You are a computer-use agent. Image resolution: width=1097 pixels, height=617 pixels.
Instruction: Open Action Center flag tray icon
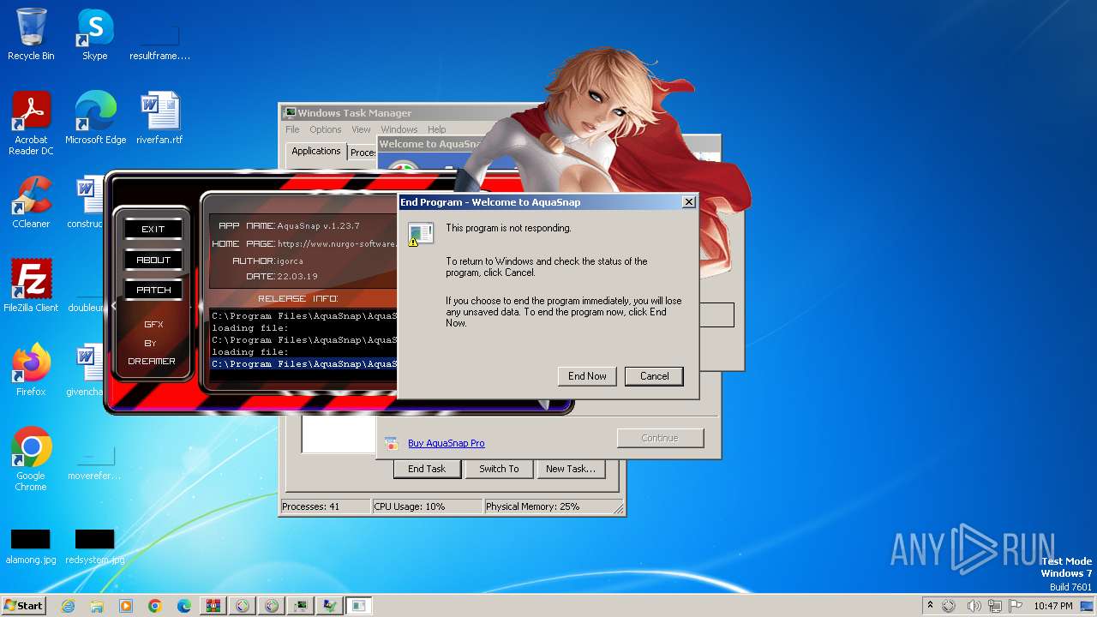click(x=1016, y=606)
